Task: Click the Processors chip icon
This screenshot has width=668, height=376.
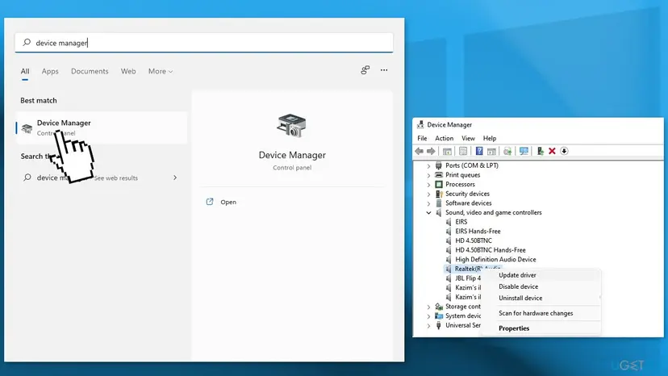Action: click(x=439, y=184)
